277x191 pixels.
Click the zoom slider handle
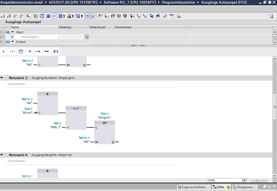(257, 180)
